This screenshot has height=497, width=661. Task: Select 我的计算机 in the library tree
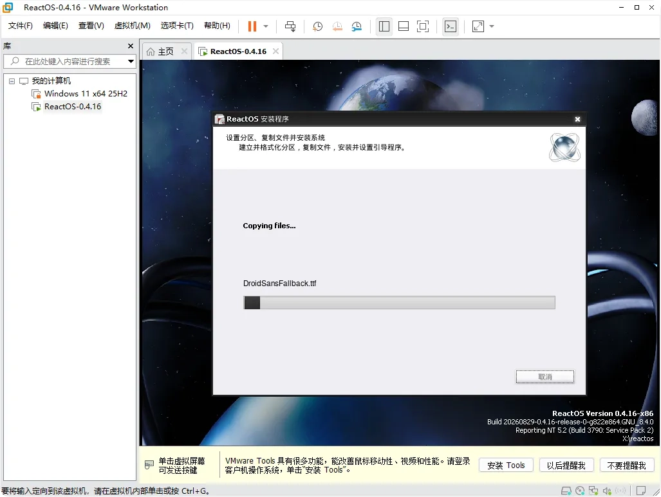pyautogui.click(x=51, y=80)
